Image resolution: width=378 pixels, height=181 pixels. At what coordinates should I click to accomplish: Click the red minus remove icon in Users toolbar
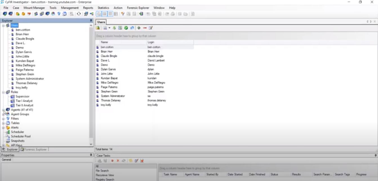click(145, 28)
